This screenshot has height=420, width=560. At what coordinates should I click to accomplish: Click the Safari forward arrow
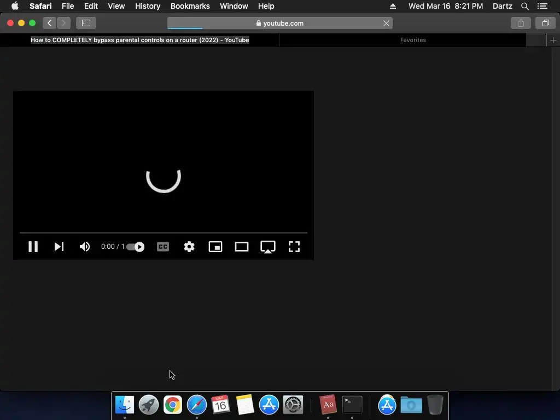(63, 23)
